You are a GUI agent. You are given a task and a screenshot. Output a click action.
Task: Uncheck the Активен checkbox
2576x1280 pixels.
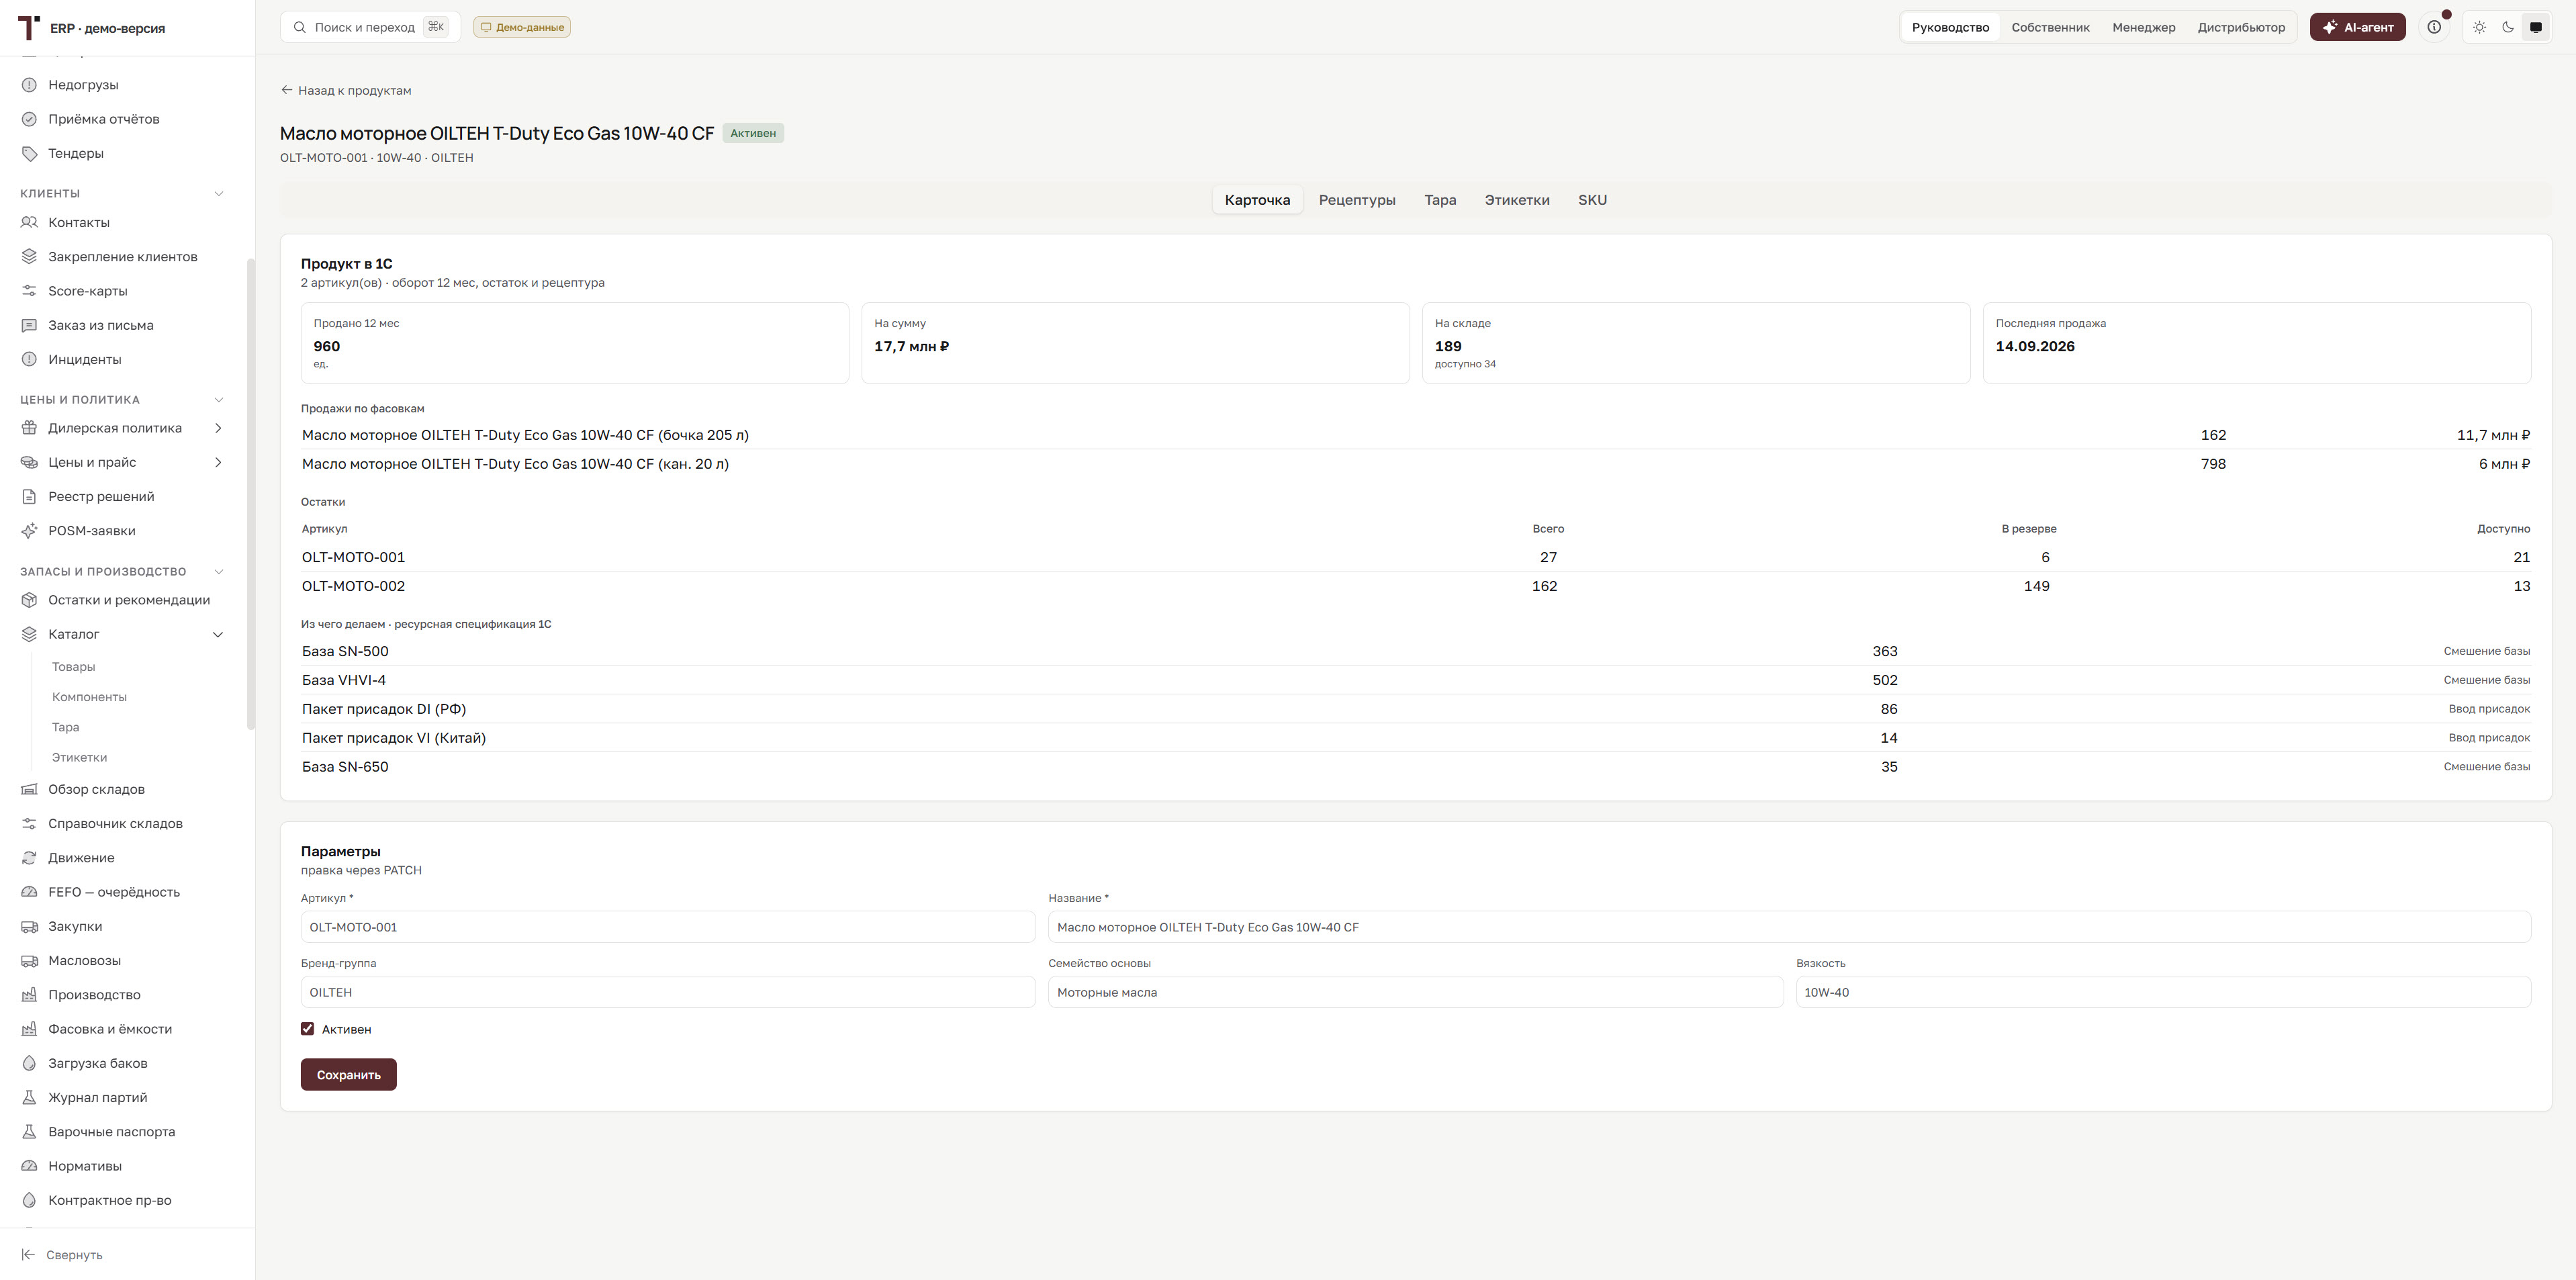(x=307, y=1029)
